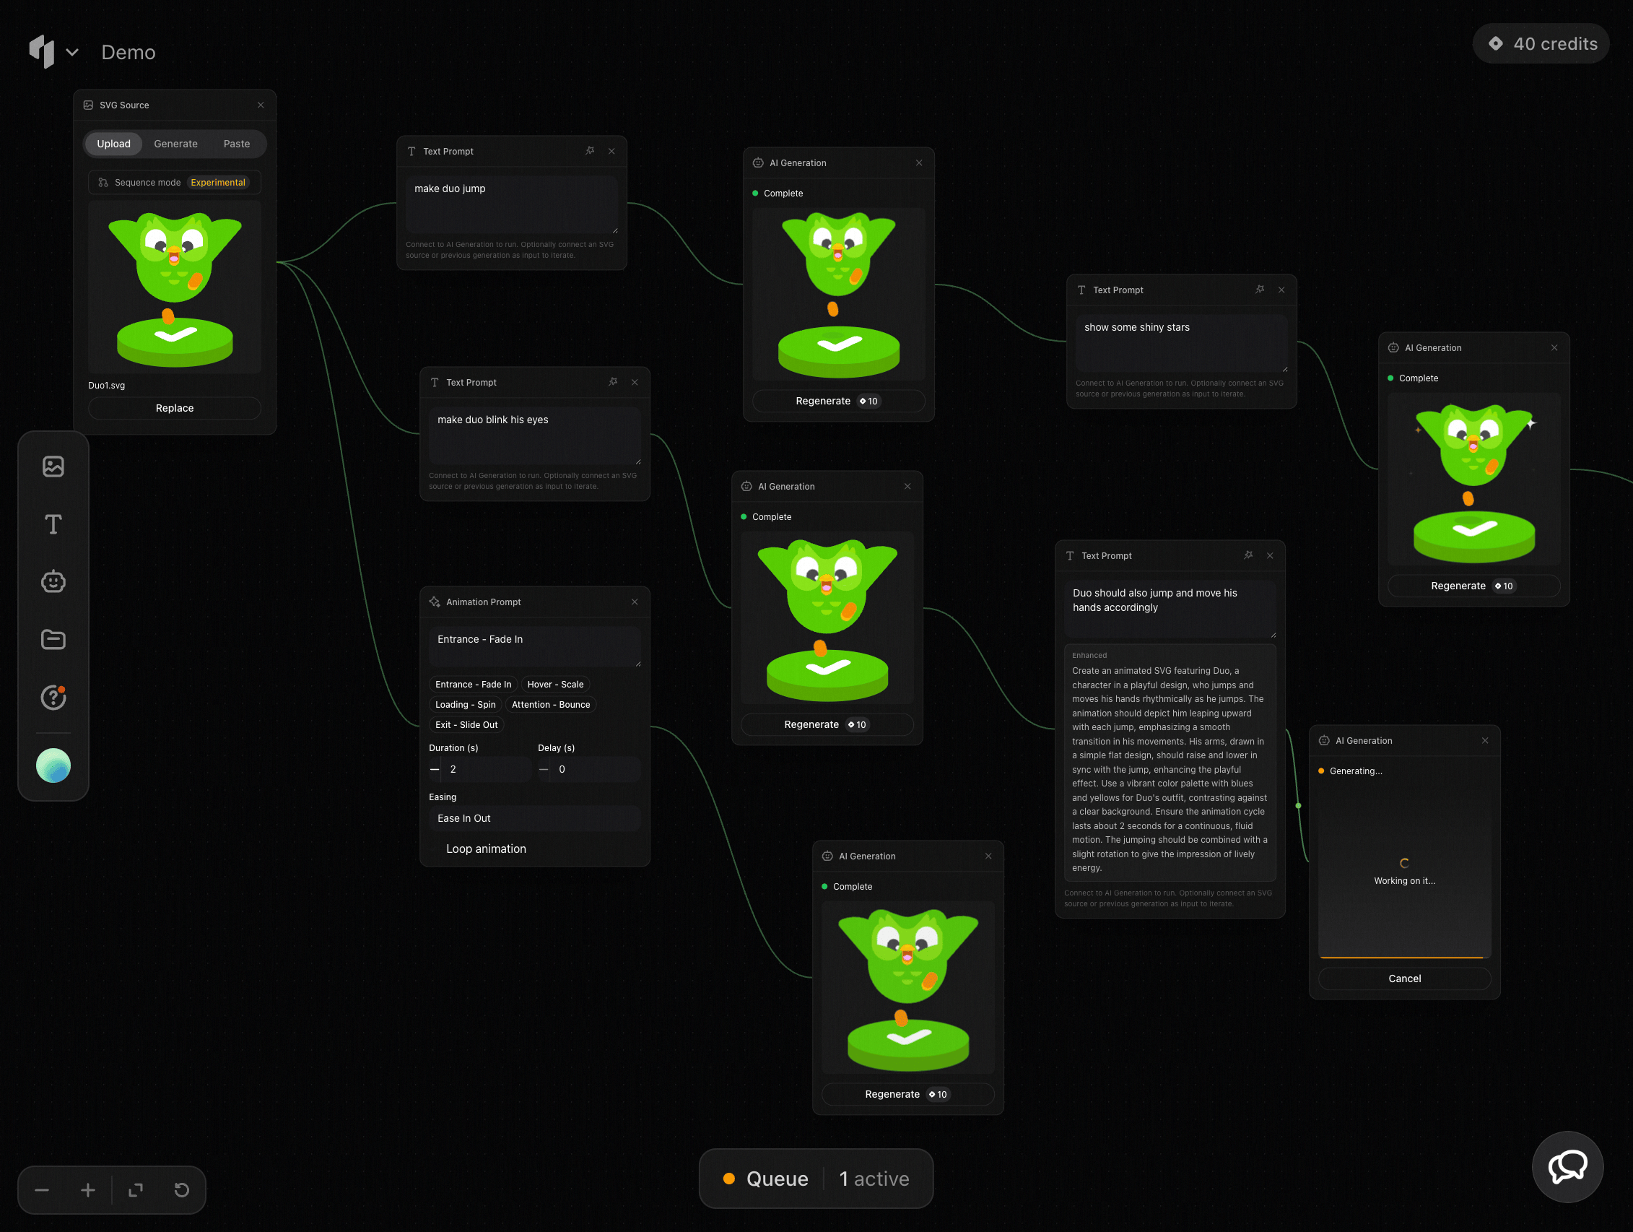The image size is (1633, 1232).
Task: Open the chat support bubble icon
Action: point(1567,1167)
